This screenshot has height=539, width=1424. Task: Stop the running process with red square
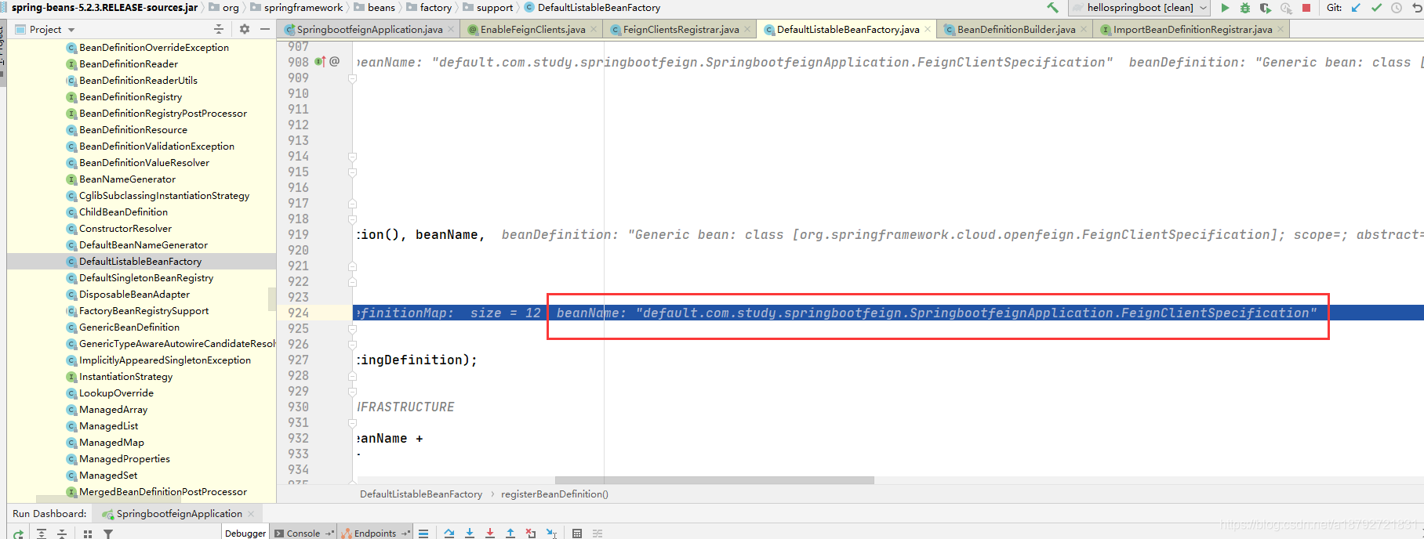(x=1306, y=8)
